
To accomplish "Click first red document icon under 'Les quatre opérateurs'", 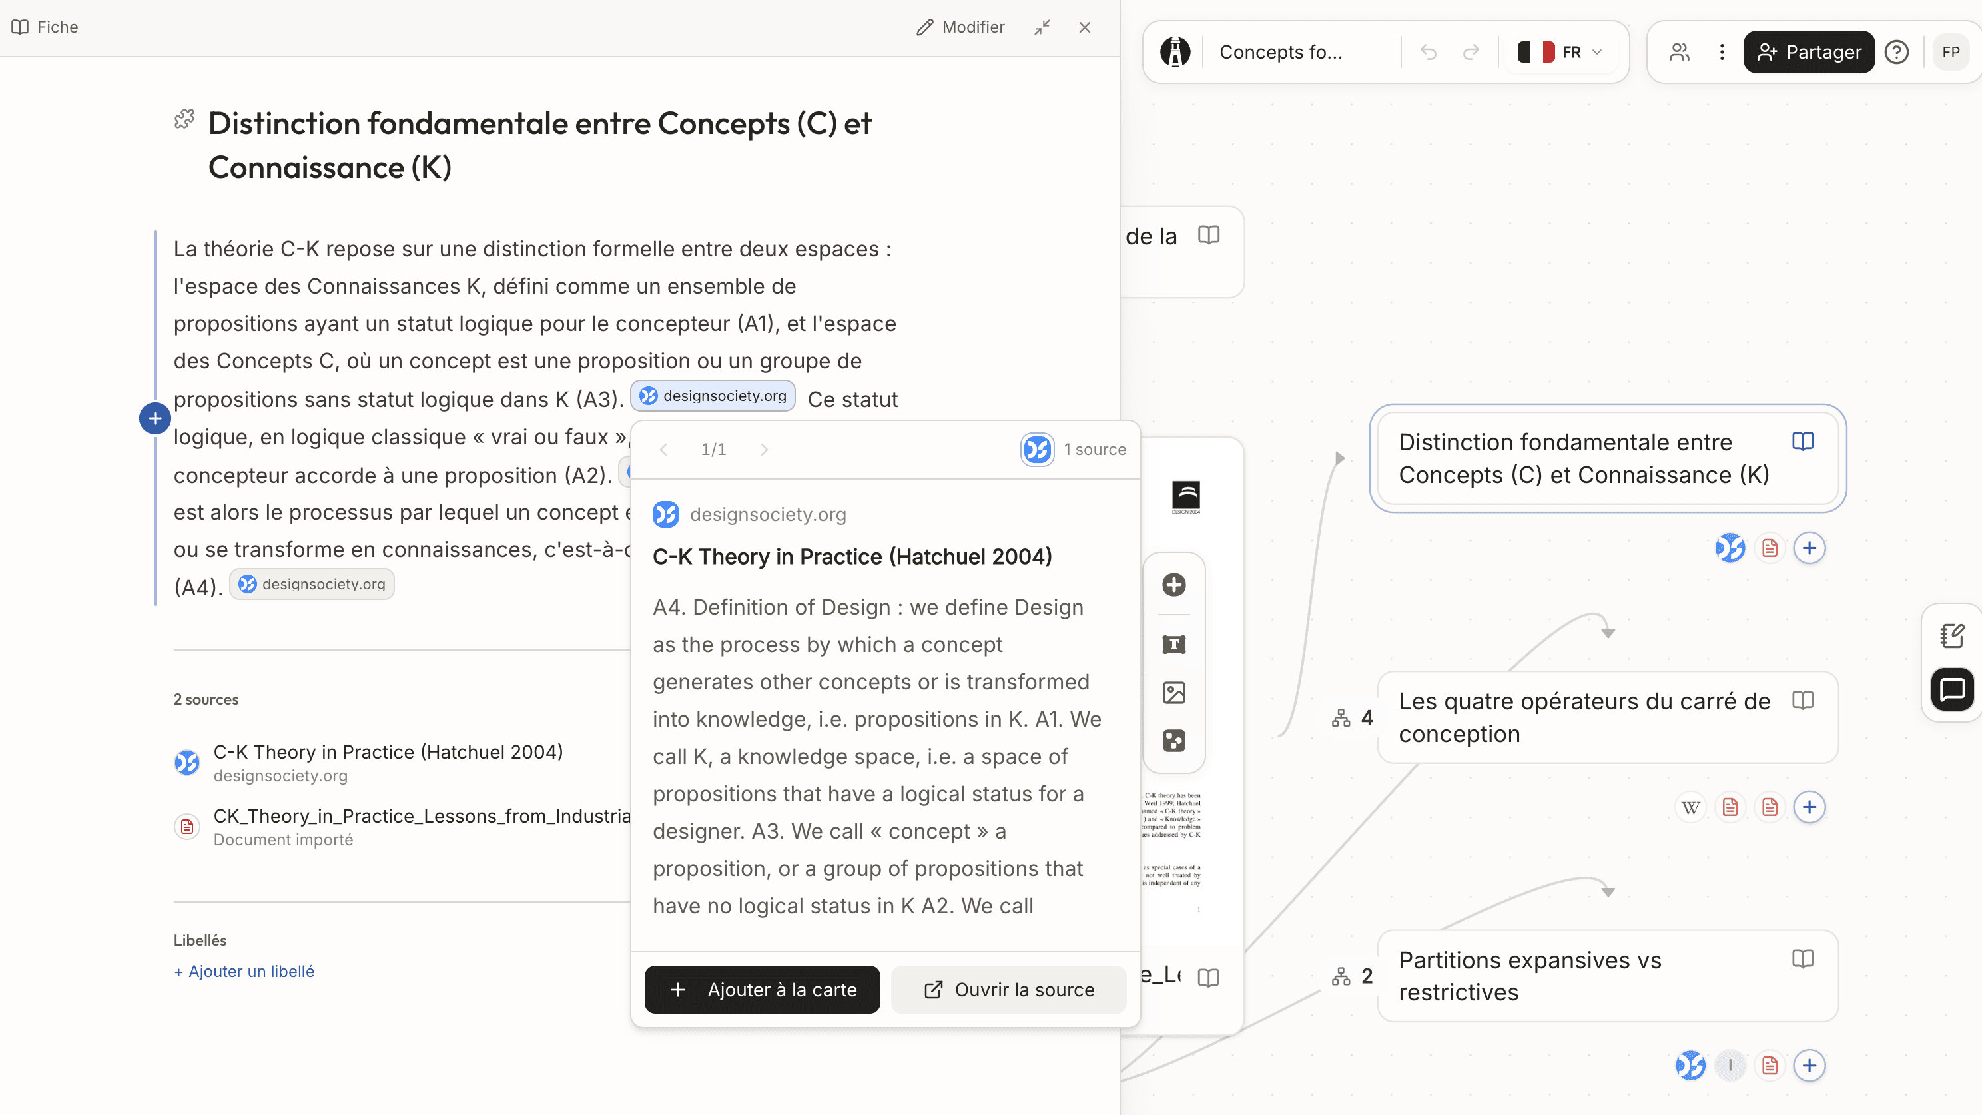I will point(1730,807).
